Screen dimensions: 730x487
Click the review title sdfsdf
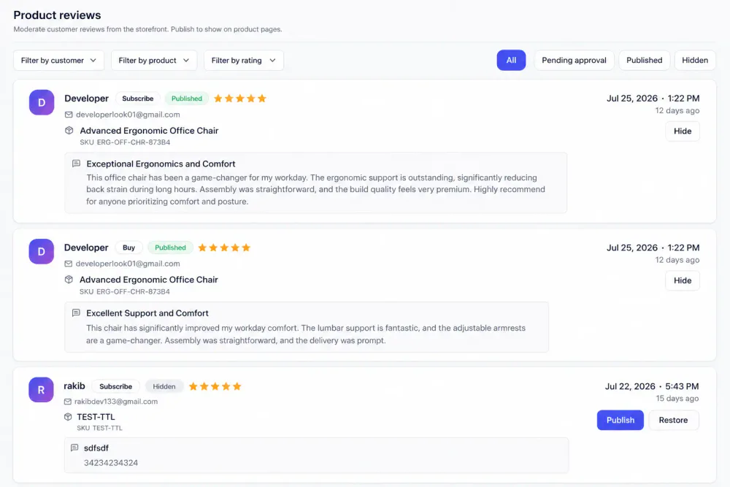coord(96,448)
